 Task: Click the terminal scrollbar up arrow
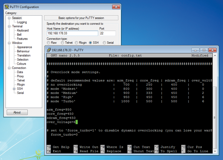pyautogui.click(x=215, y=55)
